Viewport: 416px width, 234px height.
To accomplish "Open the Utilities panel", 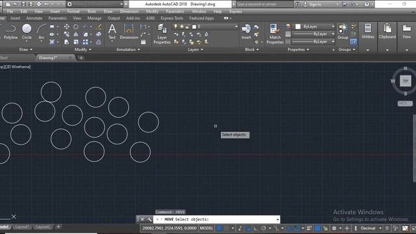I will pos(368,32).
